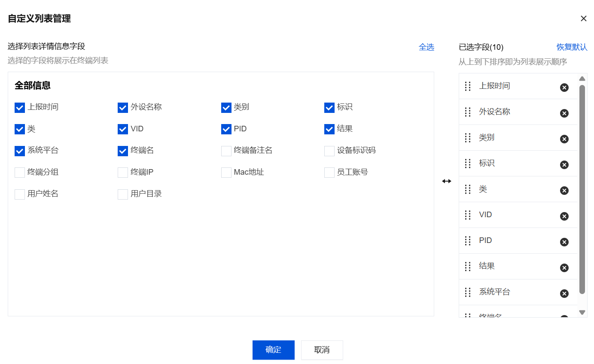Uncheck the 类别 checkbox
The image size is (594, 364).
(226, 108)
